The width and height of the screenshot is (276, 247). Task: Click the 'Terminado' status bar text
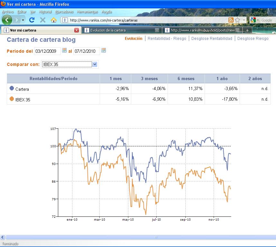pyautogui.click(x=10, y=243)
